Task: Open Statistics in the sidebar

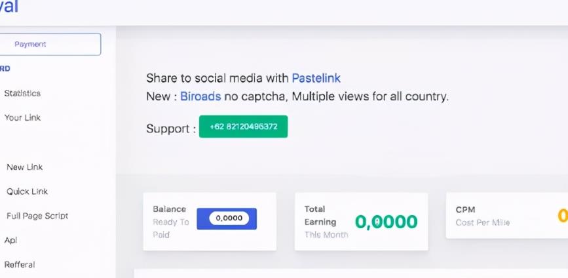Action: tap(22, 93)
